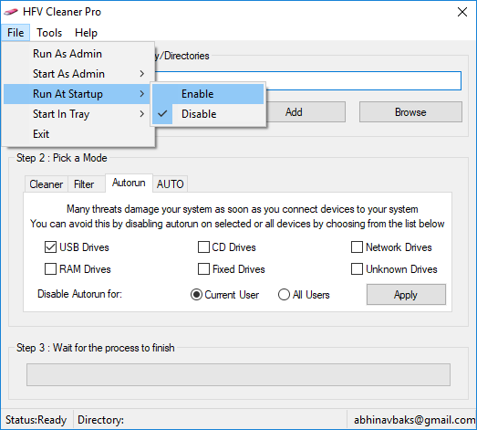Click the Status:Ready status bar text
The image size is (477, 430).
pyautogui.click(x=36, y=420)
